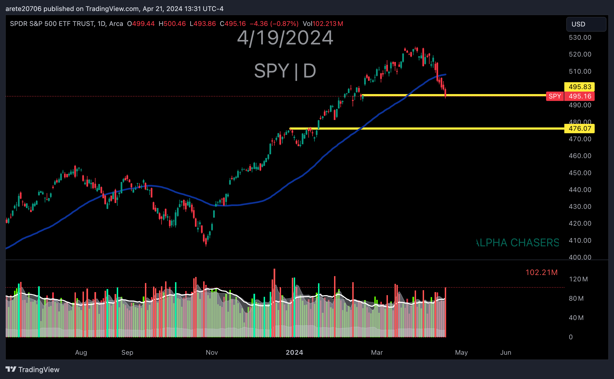Click the Nov label on time axis
The image size is (614, 379).
212,353
